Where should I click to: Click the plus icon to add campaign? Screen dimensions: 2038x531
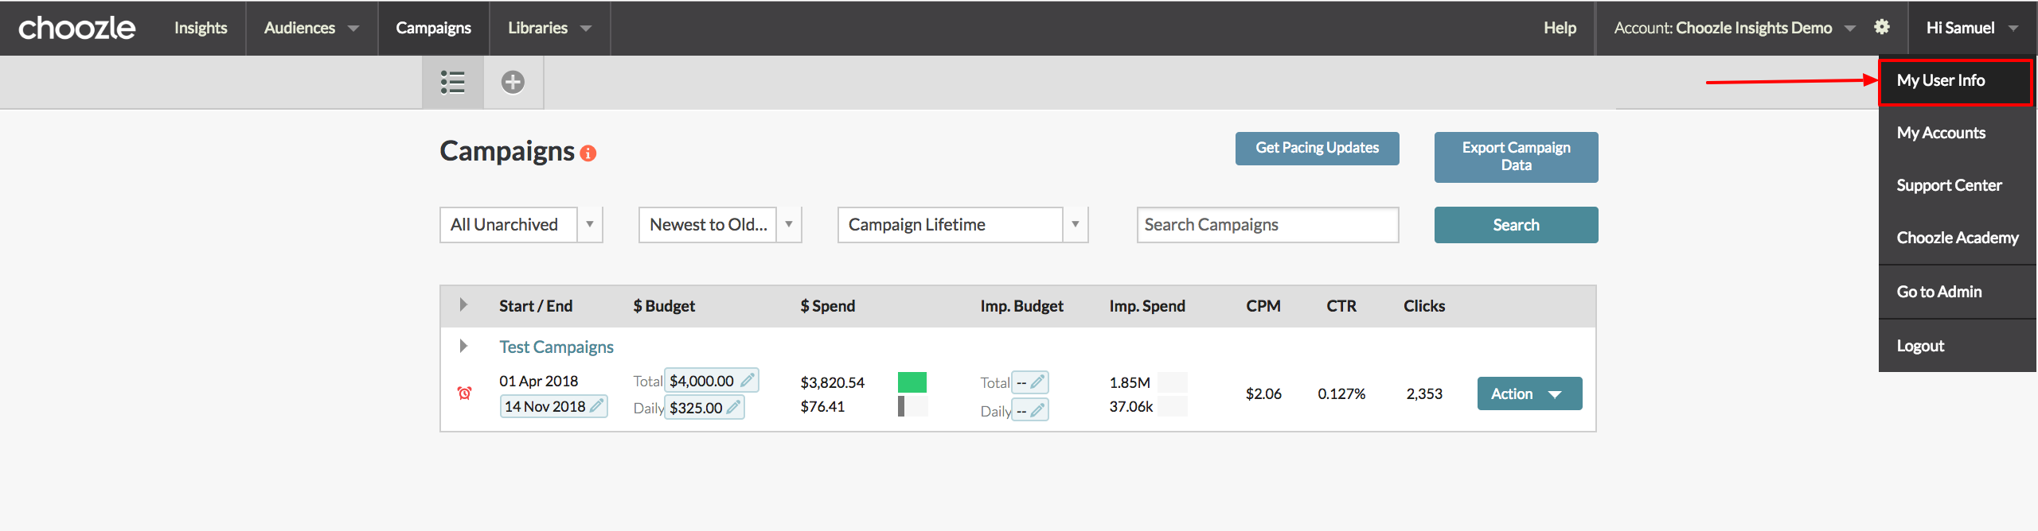(513, 82)
